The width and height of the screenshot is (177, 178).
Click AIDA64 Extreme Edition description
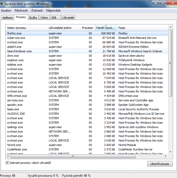134,47
